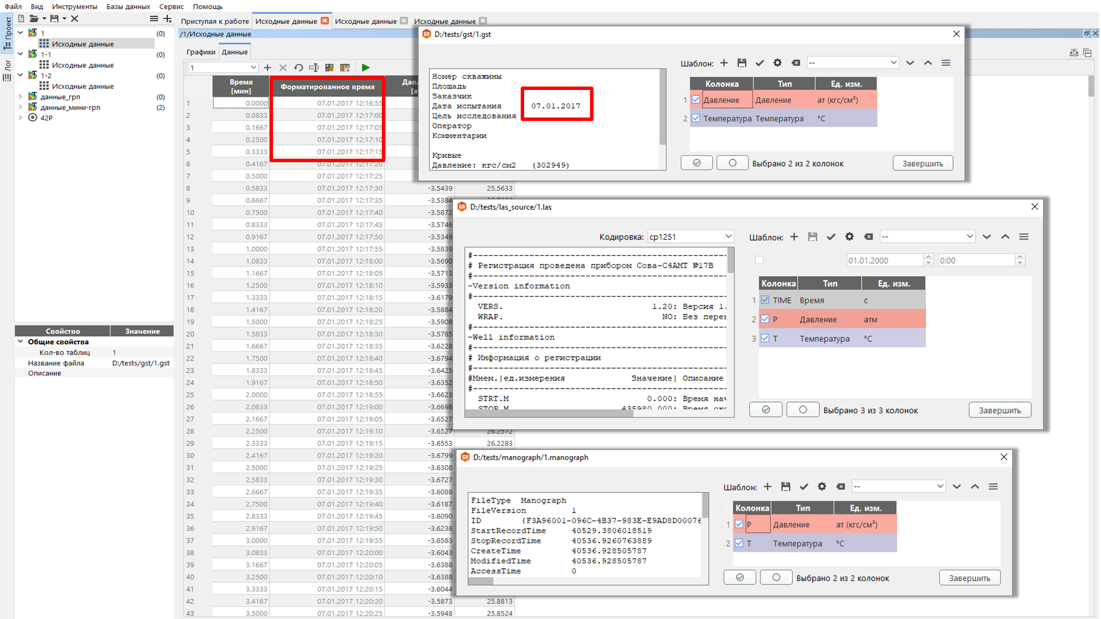Switch to the Графики tab

tap(201, 52)
